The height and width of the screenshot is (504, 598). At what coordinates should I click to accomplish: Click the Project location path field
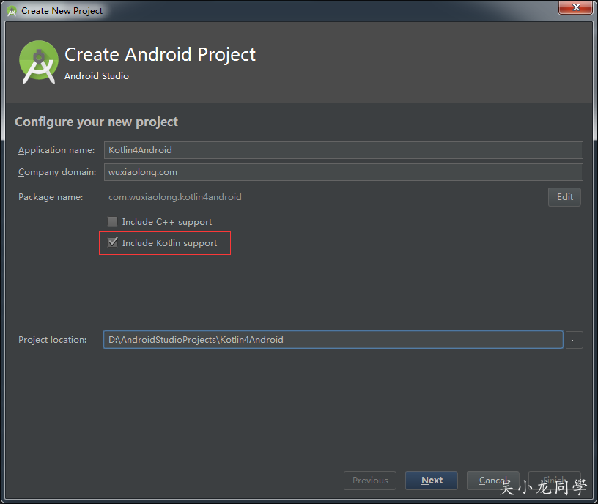pyautogui.click(x=333, y=339)
